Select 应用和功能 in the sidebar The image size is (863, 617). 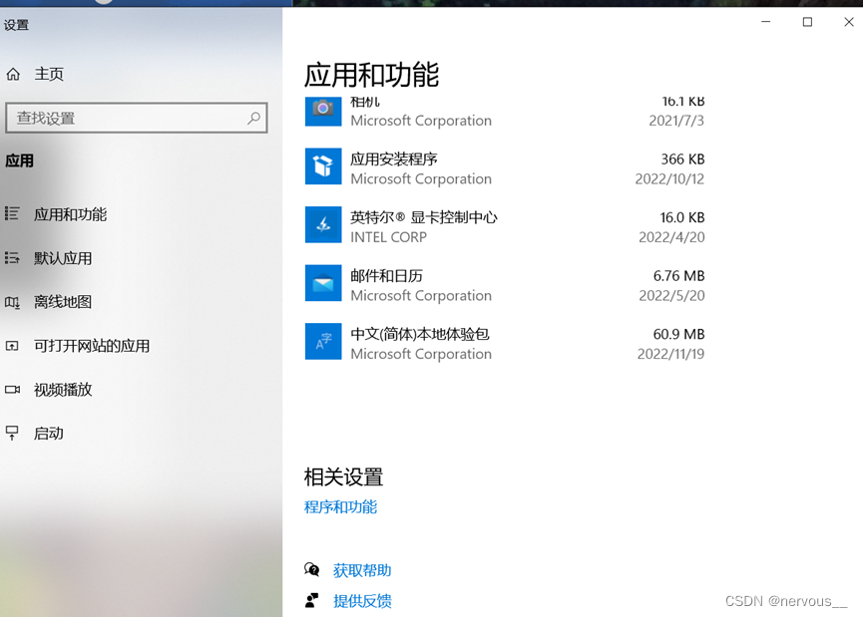[71, 214]
